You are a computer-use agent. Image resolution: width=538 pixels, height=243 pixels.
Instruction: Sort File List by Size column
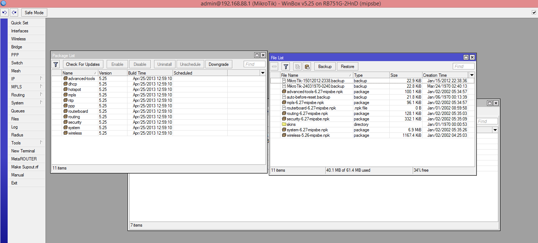click(406, 75)
